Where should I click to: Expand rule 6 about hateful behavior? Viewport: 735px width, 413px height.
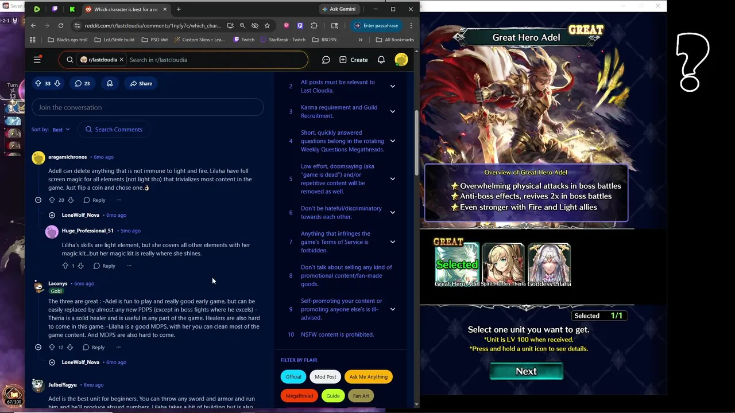coord(393,212)
